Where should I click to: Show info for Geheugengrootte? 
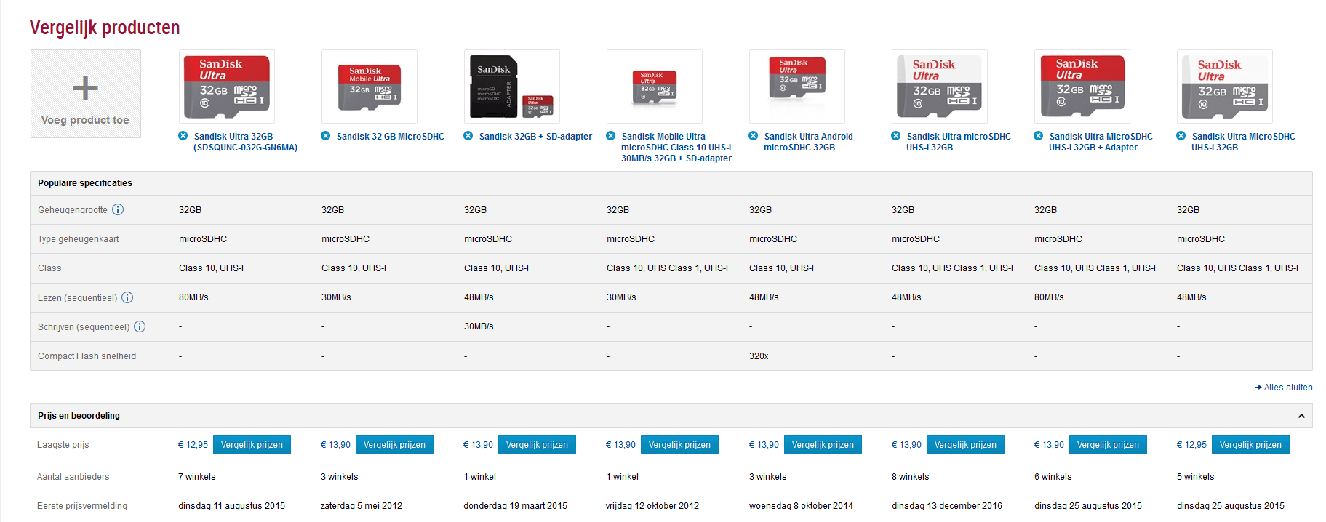click(x=118, y=209)
